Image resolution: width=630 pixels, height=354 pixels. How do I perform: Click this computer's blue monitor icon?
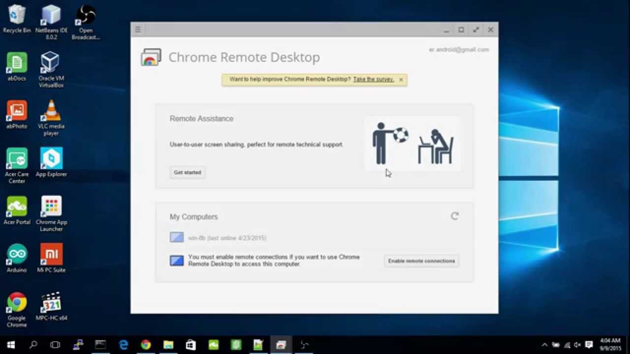[177, 261]
